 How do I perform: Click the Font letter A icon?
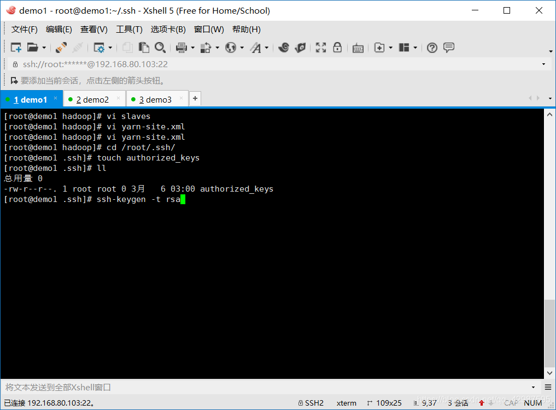255,47
